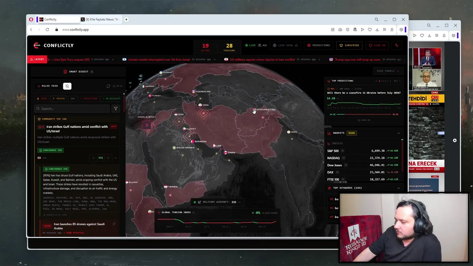The image size is (473, 266).
Task: Downvote the Iran strikes Gulf nations story
Action: coord(108,158)
